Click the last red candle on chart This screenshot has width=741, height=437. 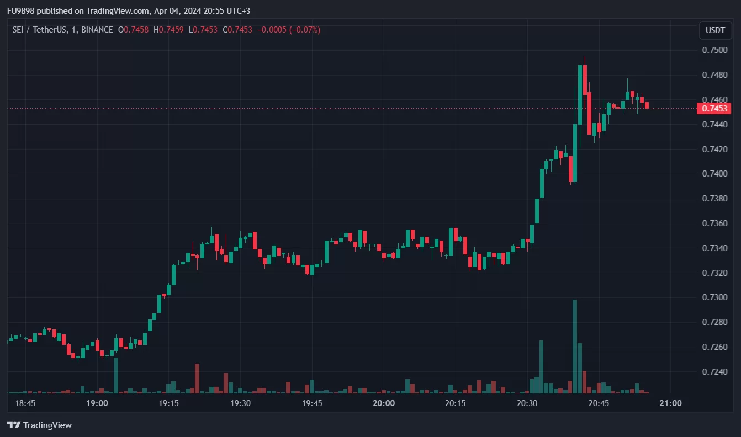pos(647,105)
